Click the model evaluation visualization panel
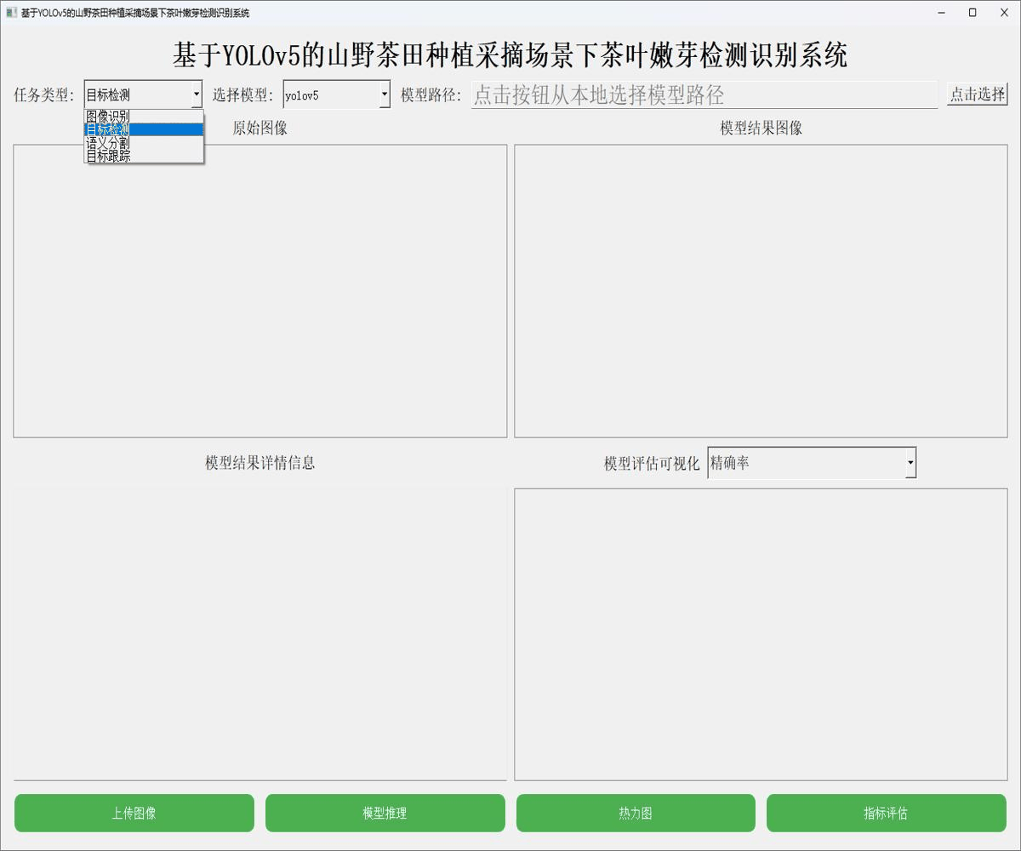This screenshot has height=851, width=1021. [761, 634]
